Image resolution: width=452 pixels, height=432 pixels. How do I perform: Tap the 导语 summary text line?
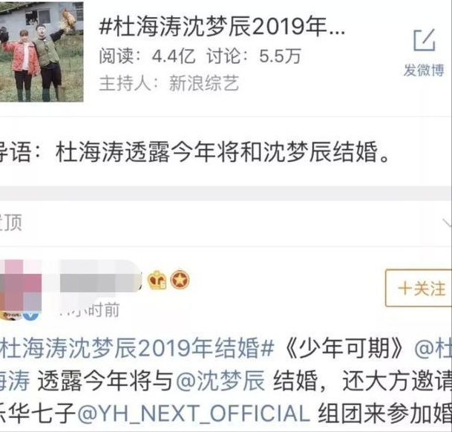194,152
